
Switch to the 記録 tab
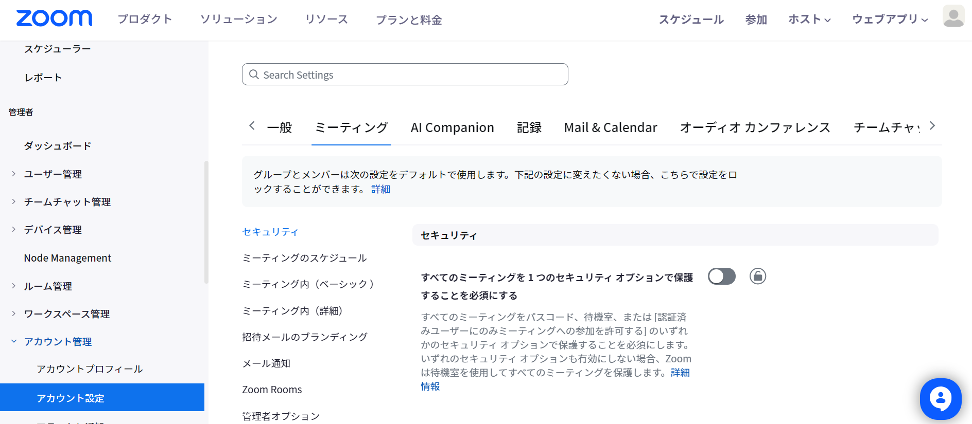click(x=529, y=127)
